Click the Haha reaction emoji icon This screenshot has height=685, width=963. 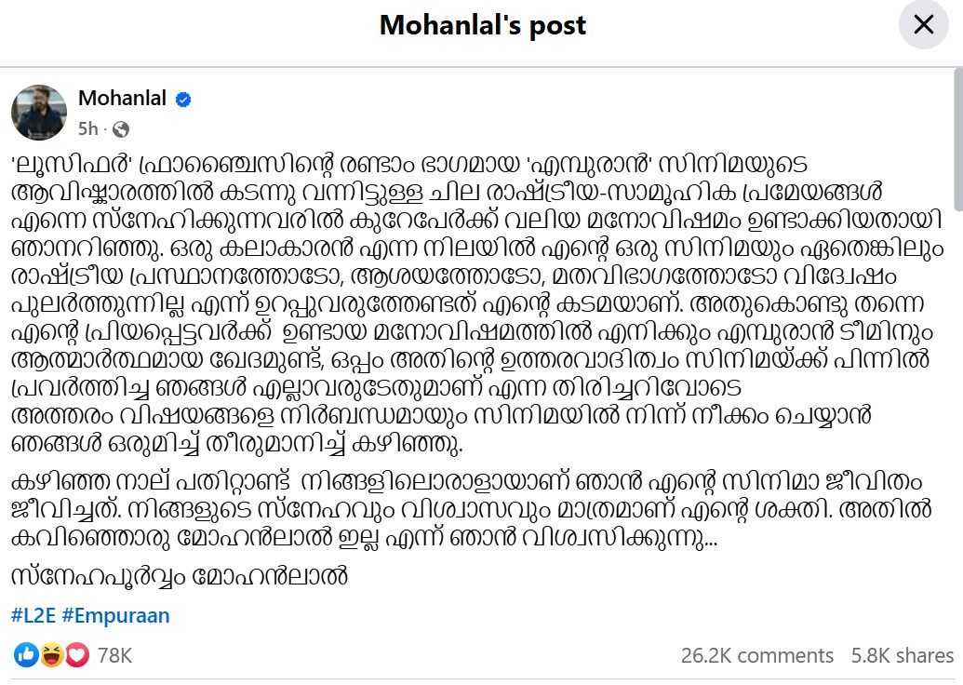52,655
